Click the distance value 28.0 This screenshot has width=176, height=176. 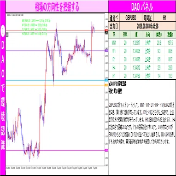tap(170, 68)
